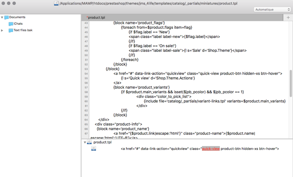293x177 pixels.
Task: Select Documents in the sidebar
Action: point(17,17)
